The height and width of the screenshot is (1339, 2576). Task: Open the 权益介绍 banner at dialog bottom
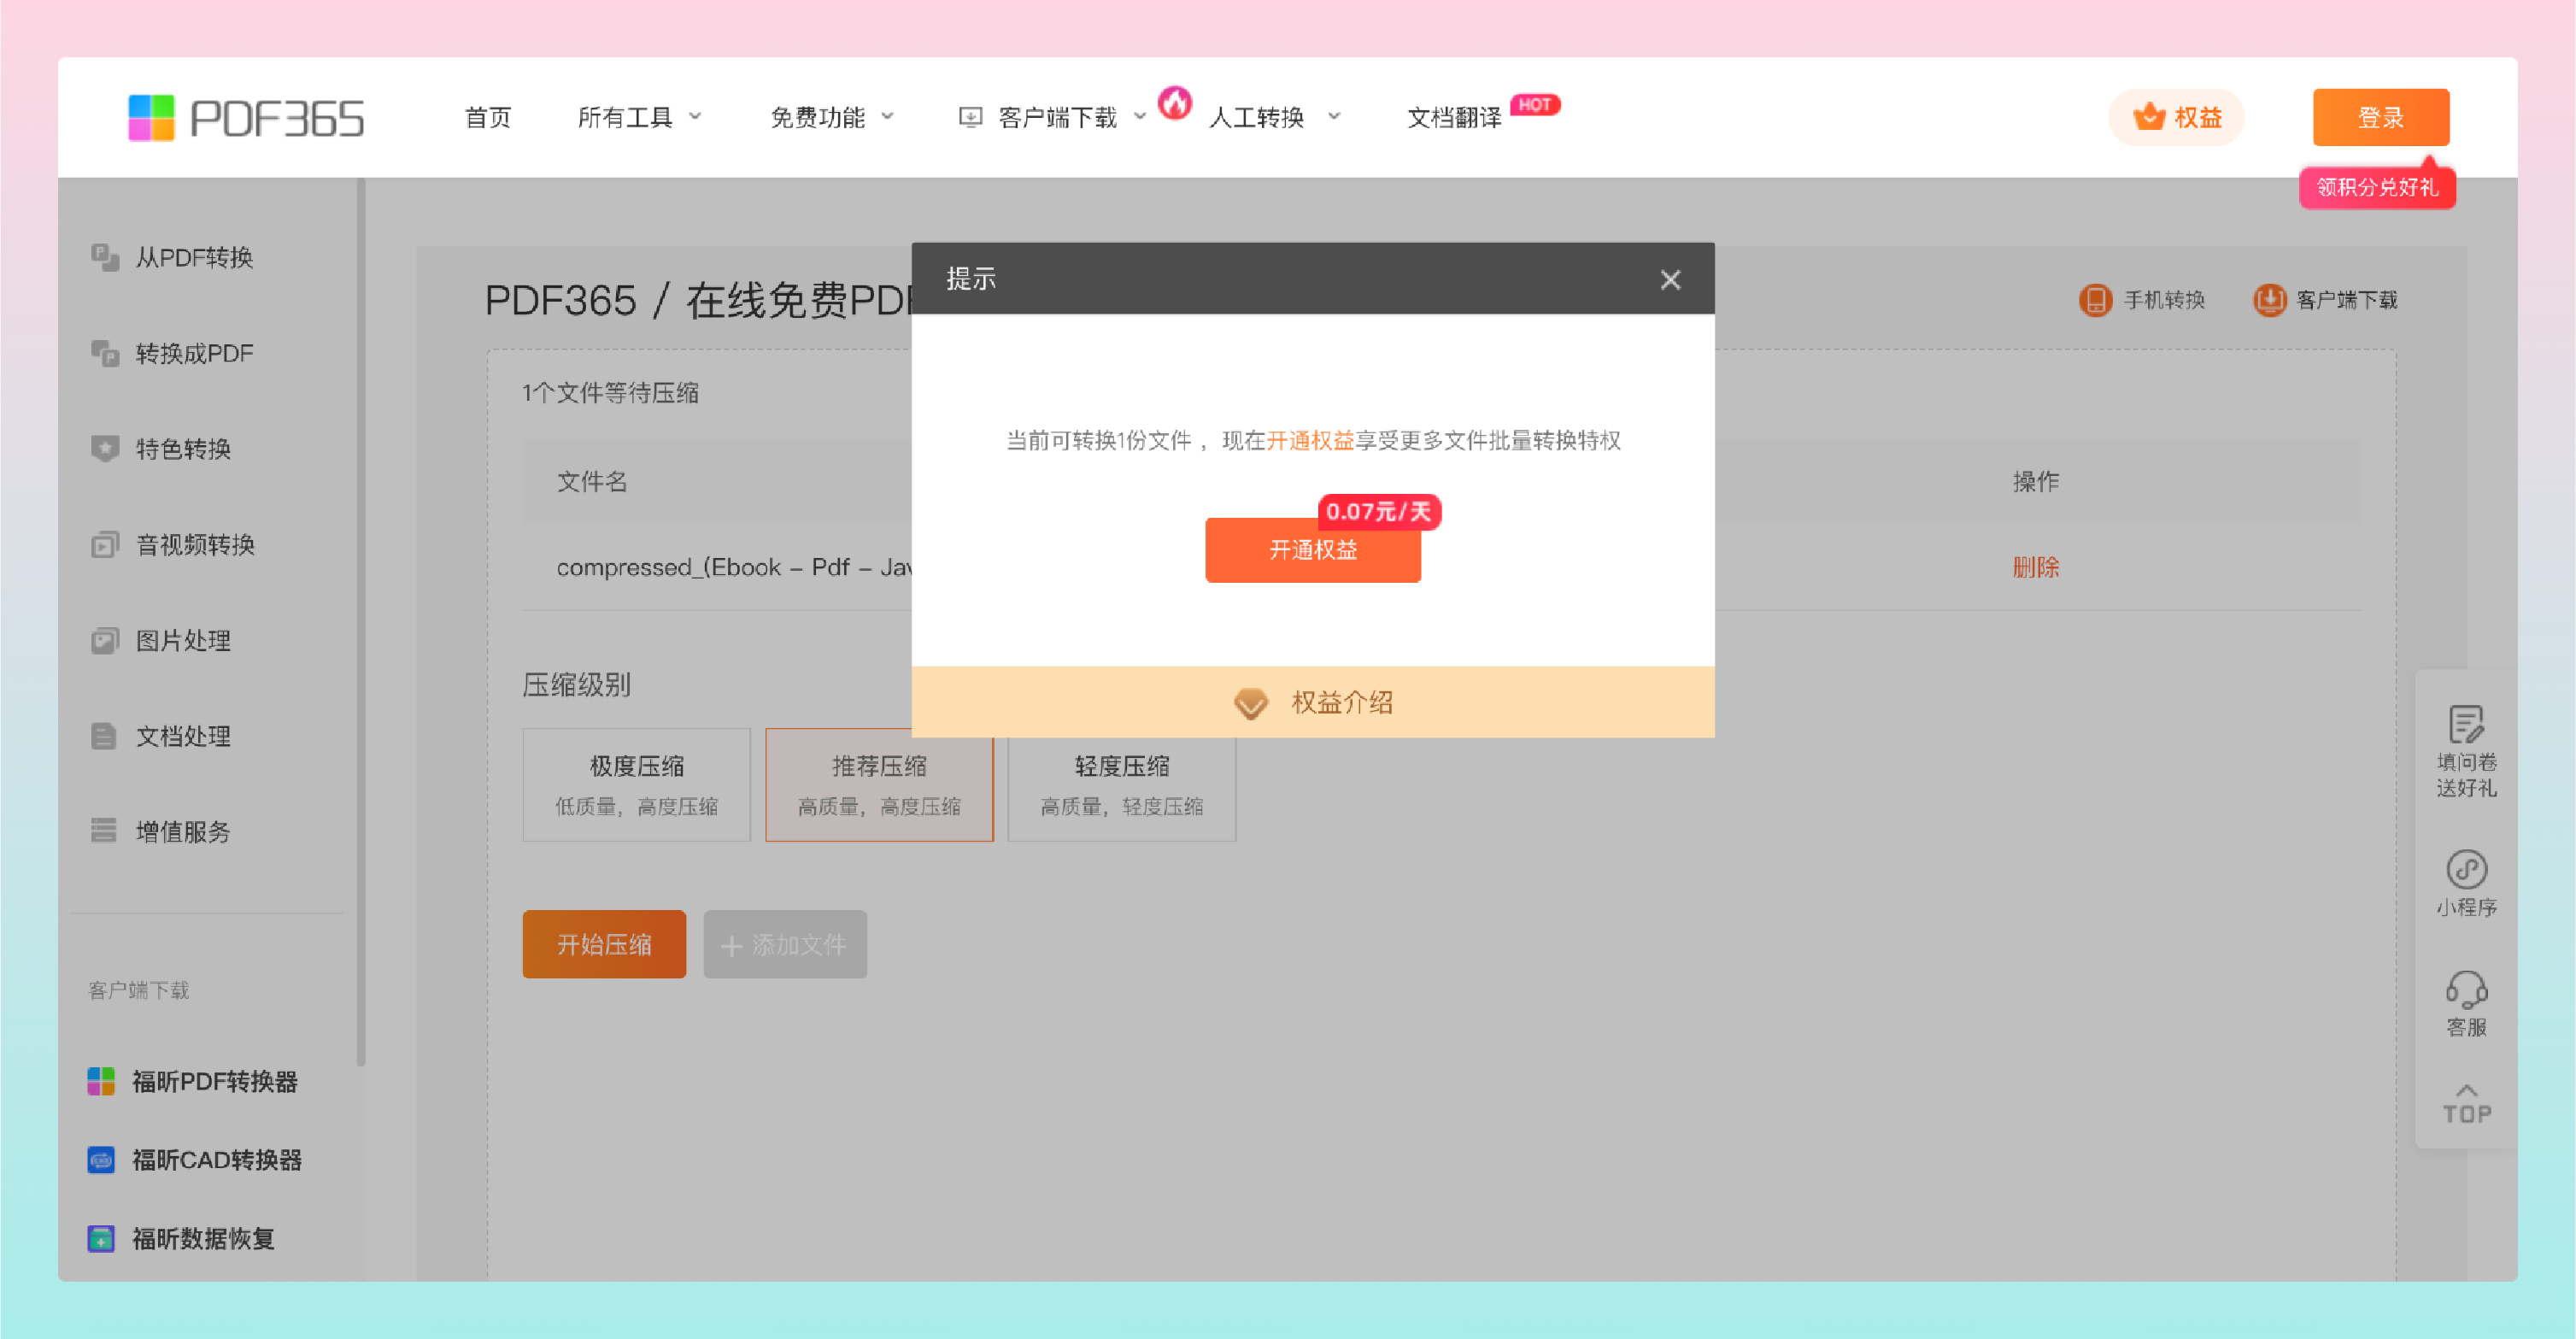(1312, 702)
